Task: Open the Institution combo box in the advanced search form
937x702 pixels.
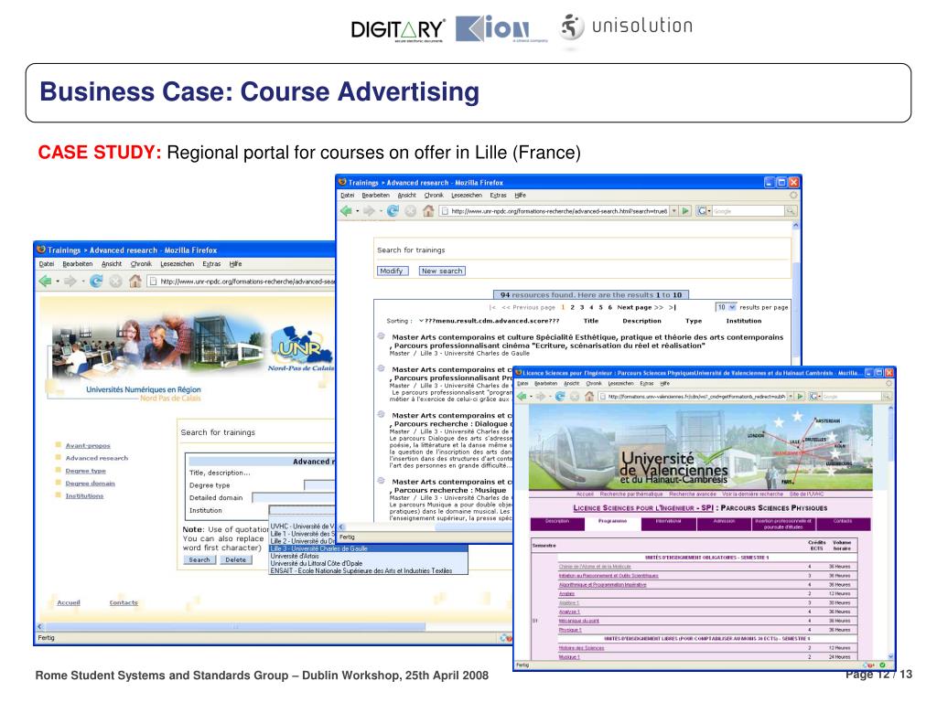Action: tap(301, 510)
